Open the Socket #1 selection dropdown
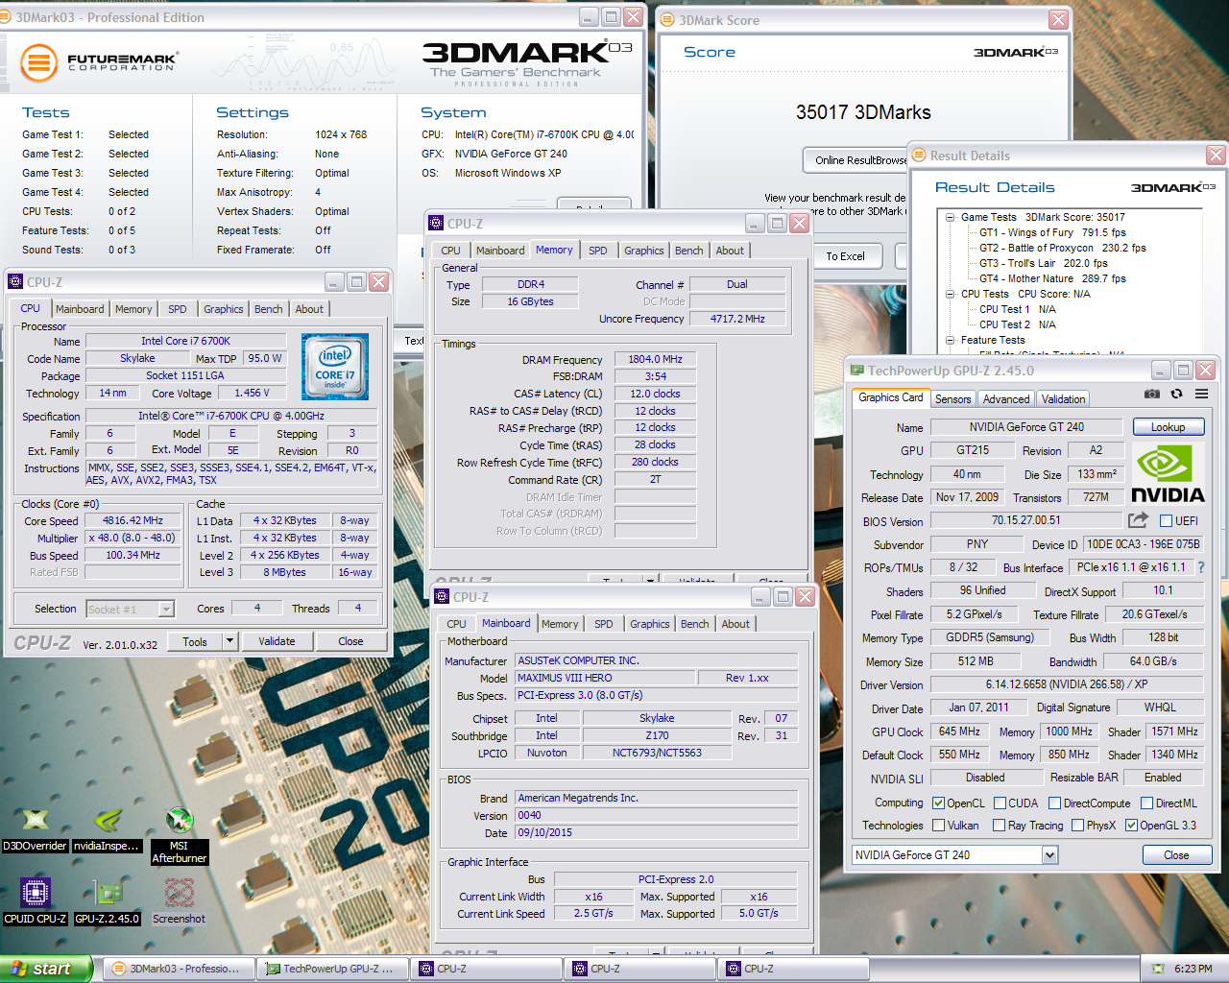The height and width of the screenshot is (983, 1229). tap(166, 609)
